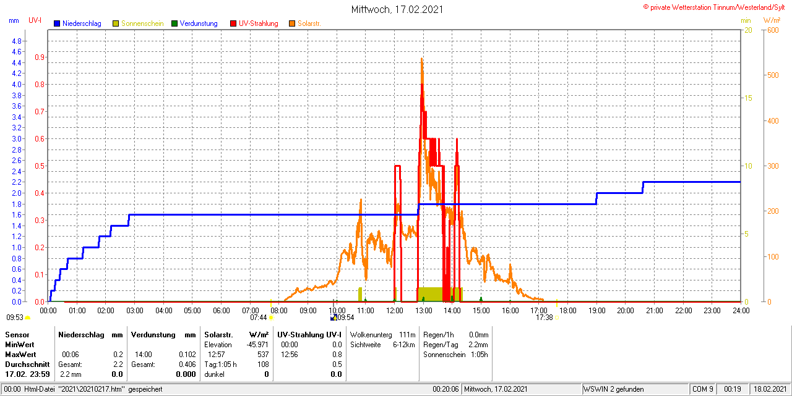This screenshot has height=396, width=792.
Task: Click the Elevation value -45.971
Action: [256, 344]
